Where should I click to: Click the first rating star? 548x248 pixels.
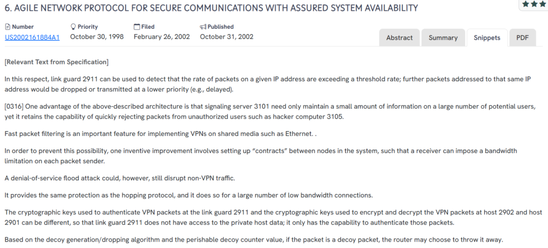526,4
